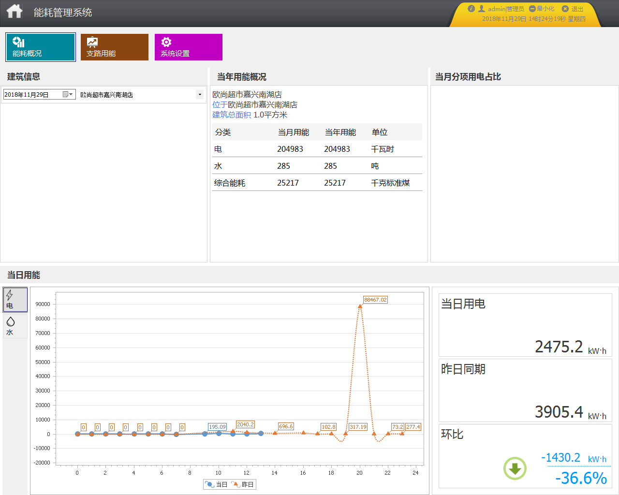Open the 能耗概况 overview tile
The width and height of the screenshot is (619, 495).
coord(41,47)
